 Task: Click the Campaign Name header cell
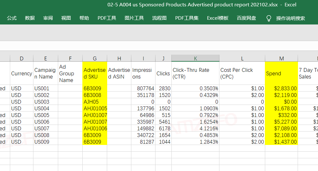(45, 73)
